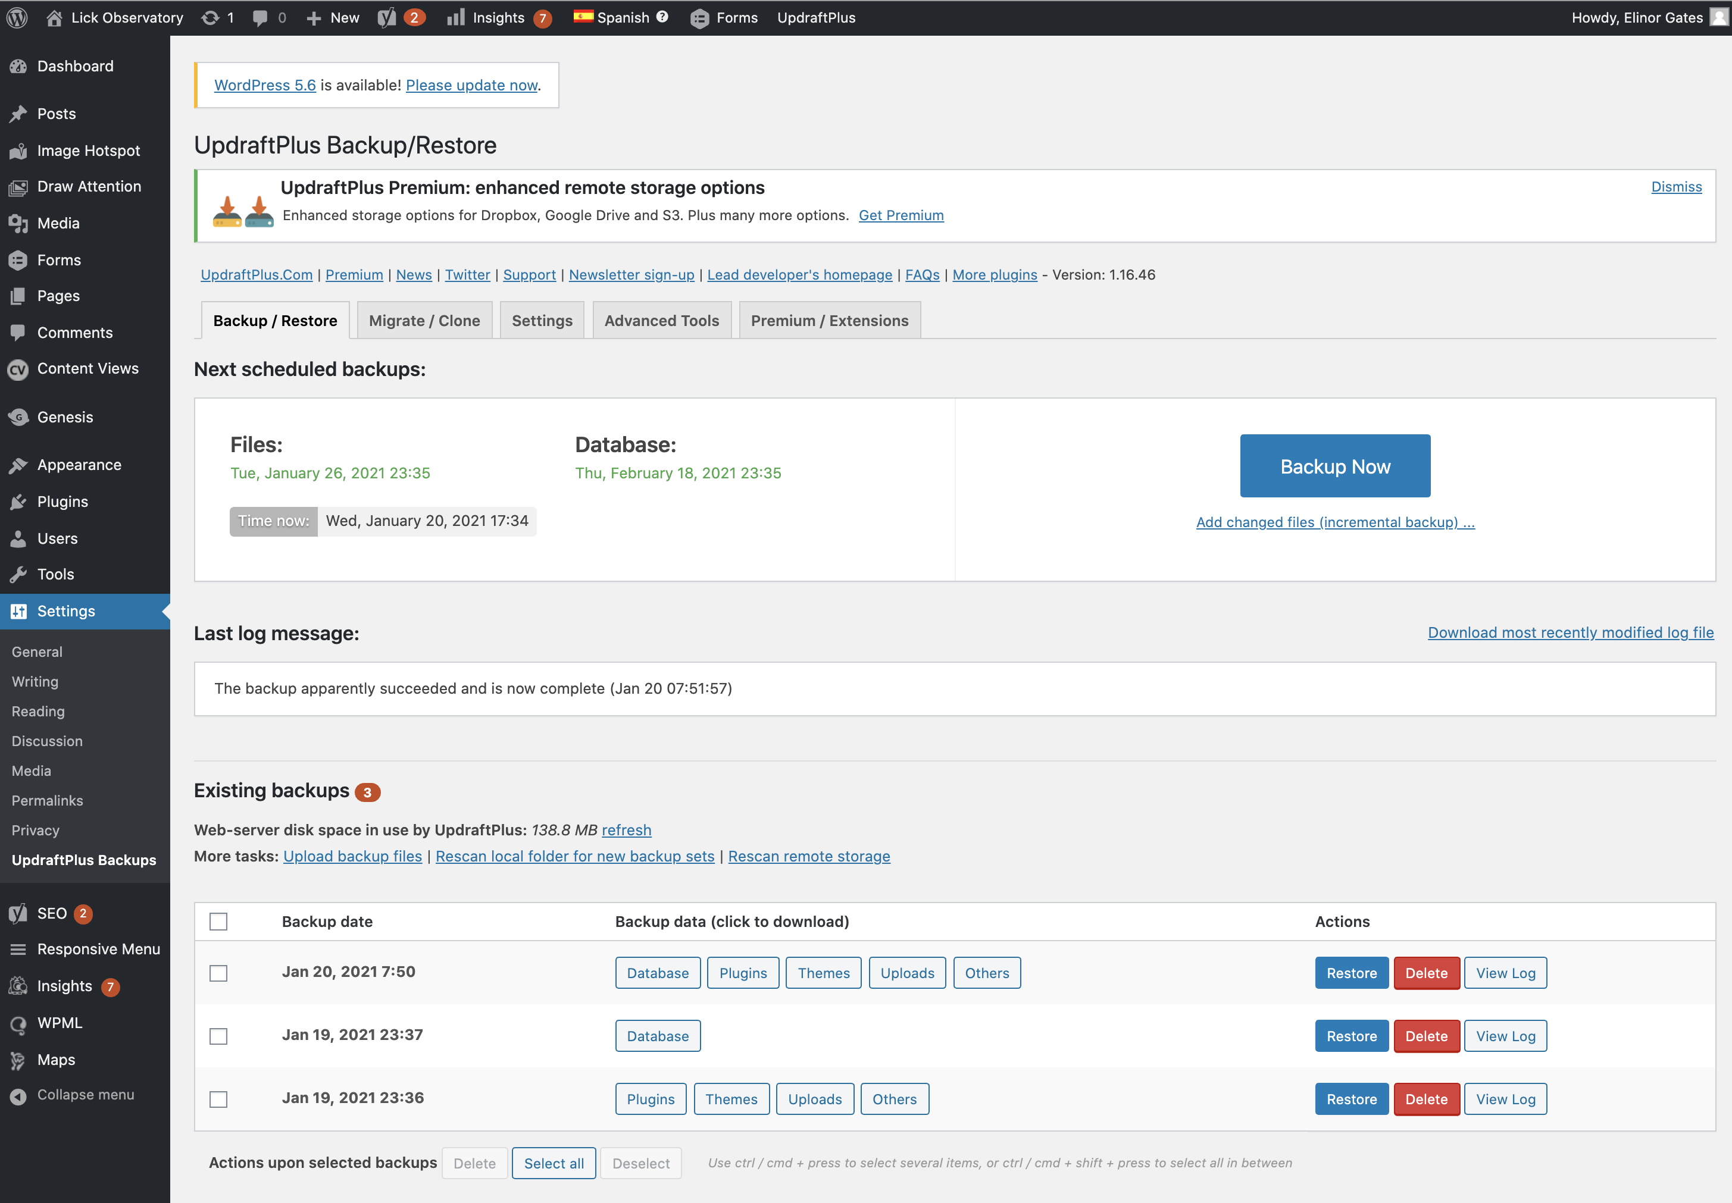Download Others from Jan 19 23:36 backup
Image resolution: width=1732 pixels, height=1203 pixels.
tap(895, 1099)
